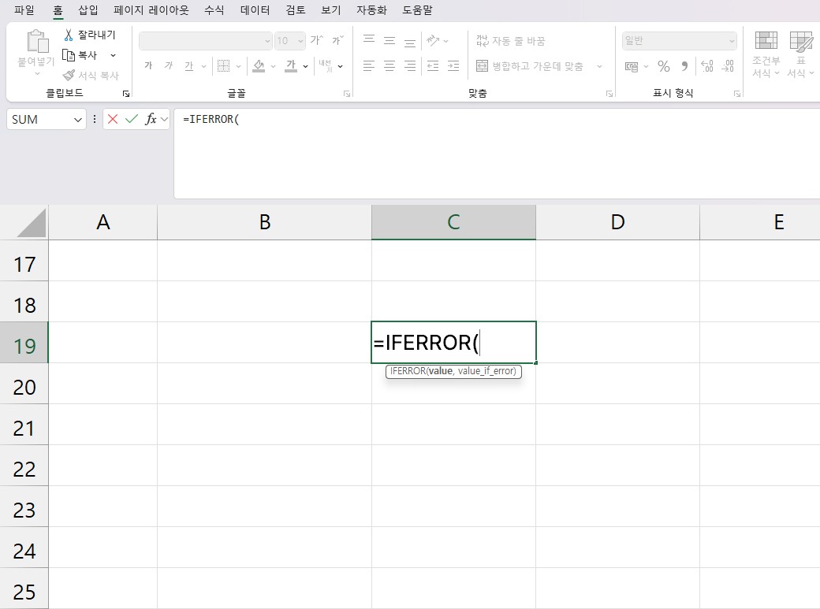The height and width of the screenshot is (609, 820).
Task: Confirm formula with the Enter checkmark icon
Action: [x=132, y=119]
